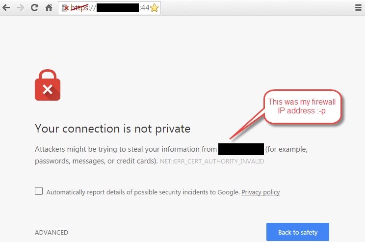The height and width of the screenshot is (242, 365).
Task: Click the greyed forward navigation arrow
Action: click(x=20, y=8)
